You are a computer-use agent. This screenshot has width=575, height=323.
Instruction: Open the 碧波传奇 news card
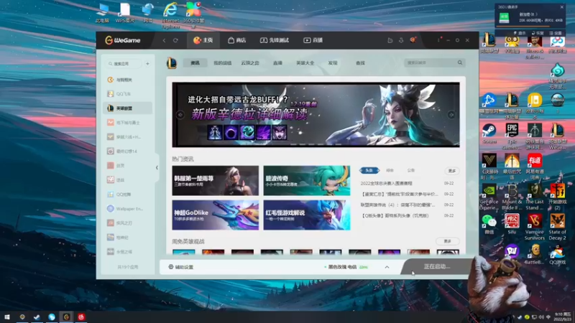point(307,181)
